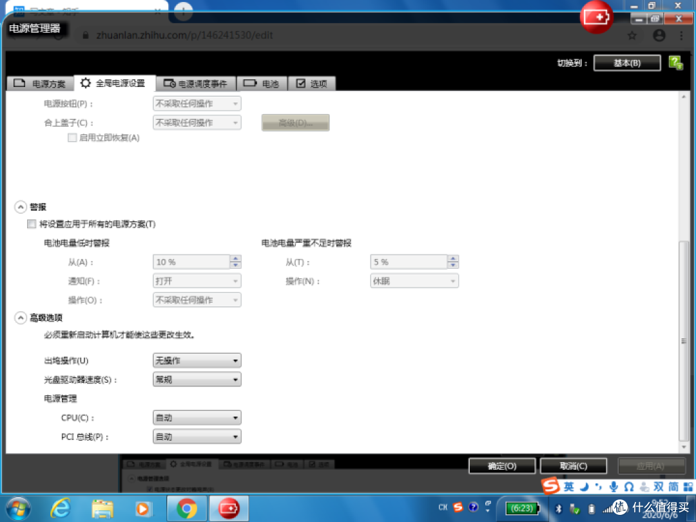696x522 pixels.
Task: Switch Sogou 简 simplified mode
Action: (673, 487)
